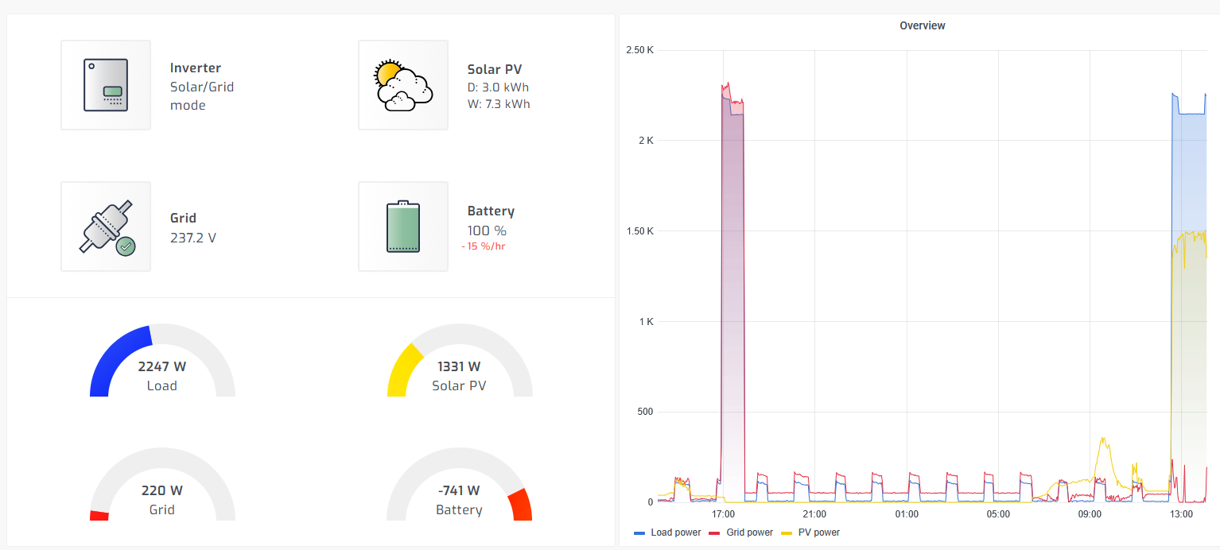Toggle Load power series in legend
Image resolution: width=1220 pixels, height=550 pixels.
tap(675, 533)
